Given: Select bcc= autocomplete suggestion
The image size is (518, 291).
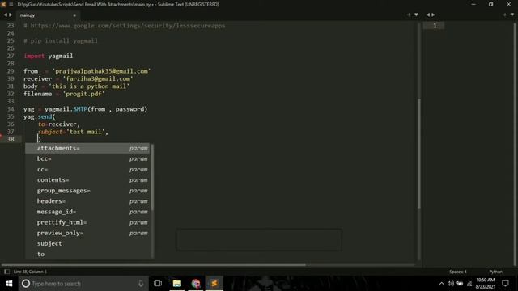Looking at the screenshot, I should coord(87,158).
